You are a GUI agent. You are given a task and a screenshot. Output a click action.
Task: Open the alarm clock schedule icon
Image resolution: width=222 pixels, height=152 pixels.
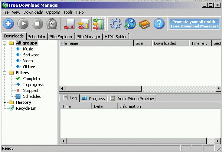click(52, 24)
